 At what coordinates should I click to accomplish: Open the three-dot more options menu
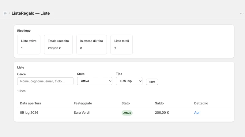[242, 13]
